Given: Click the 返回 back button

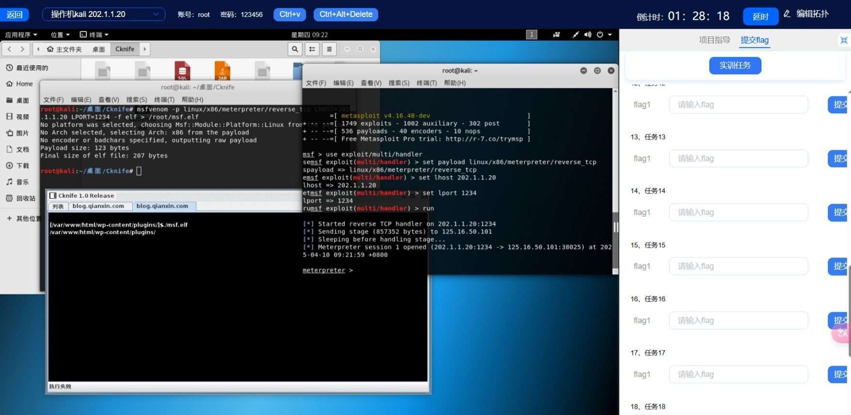Looking at the screenshot, I should 15,15.
